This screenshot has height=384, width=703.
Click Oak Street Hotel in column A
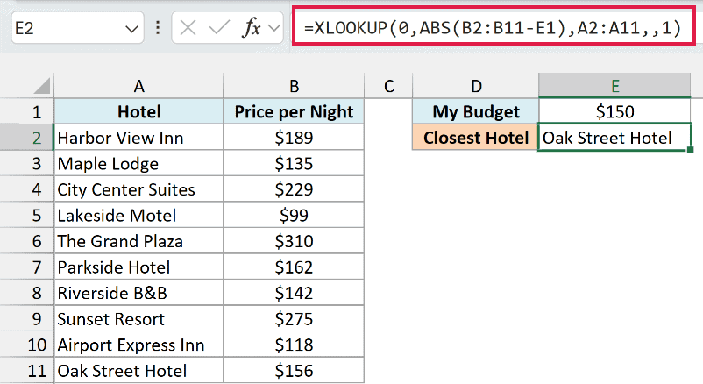coord(139,371)
